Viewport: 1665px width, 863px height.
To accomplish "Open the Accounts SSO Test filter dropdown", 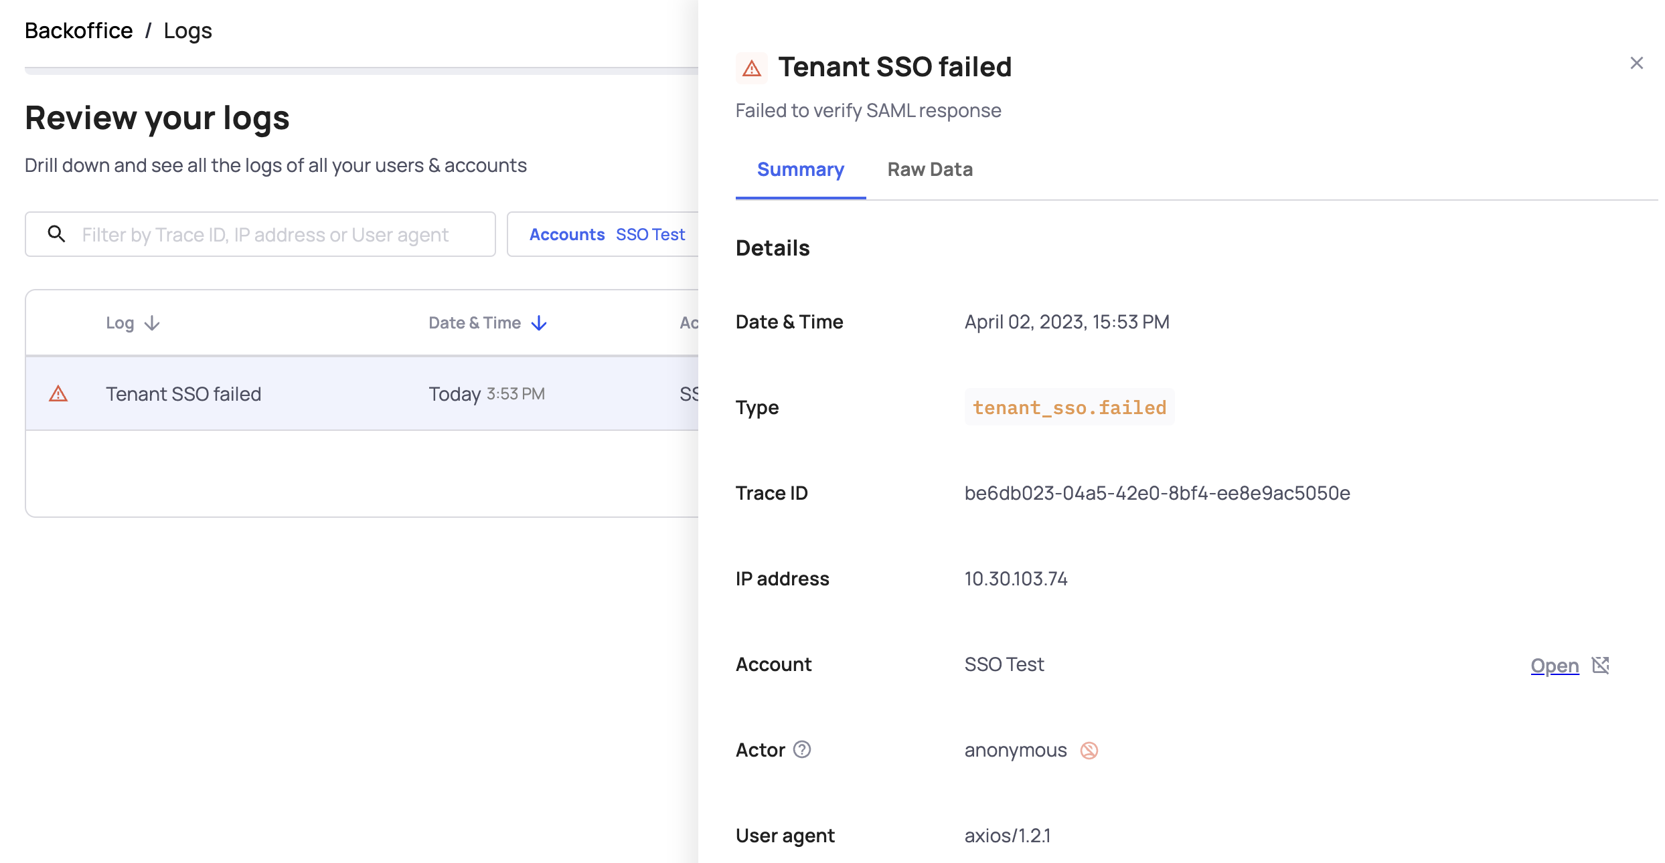I will point(607,234).
